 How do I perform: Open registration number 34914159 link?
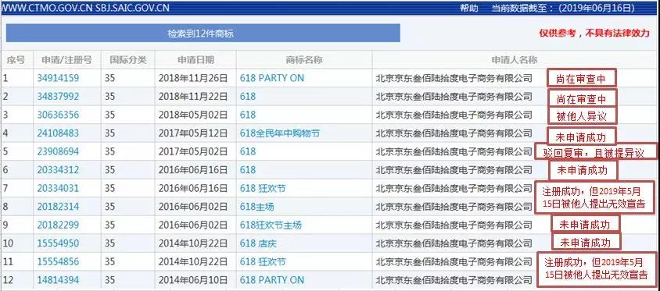[x=58, y=78]
